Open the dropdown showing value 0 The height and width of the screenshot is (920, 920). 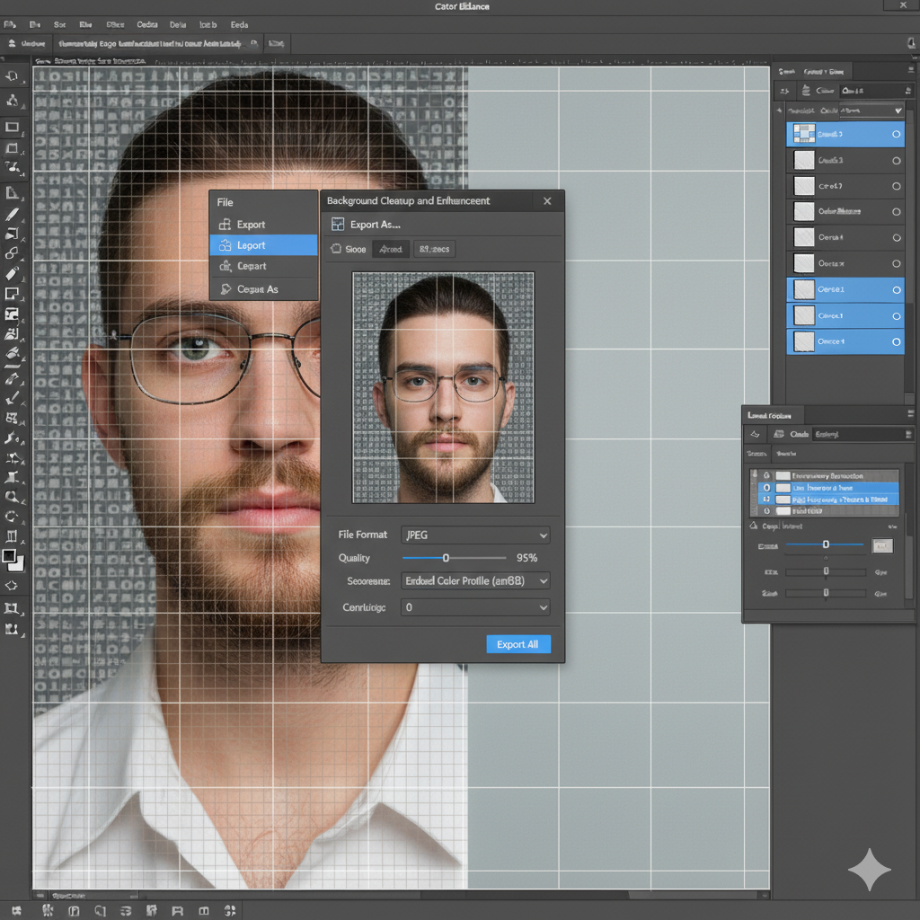(475, 607)
